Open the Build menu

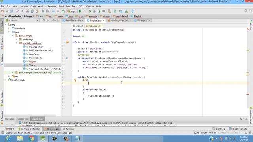pos(61,6)
